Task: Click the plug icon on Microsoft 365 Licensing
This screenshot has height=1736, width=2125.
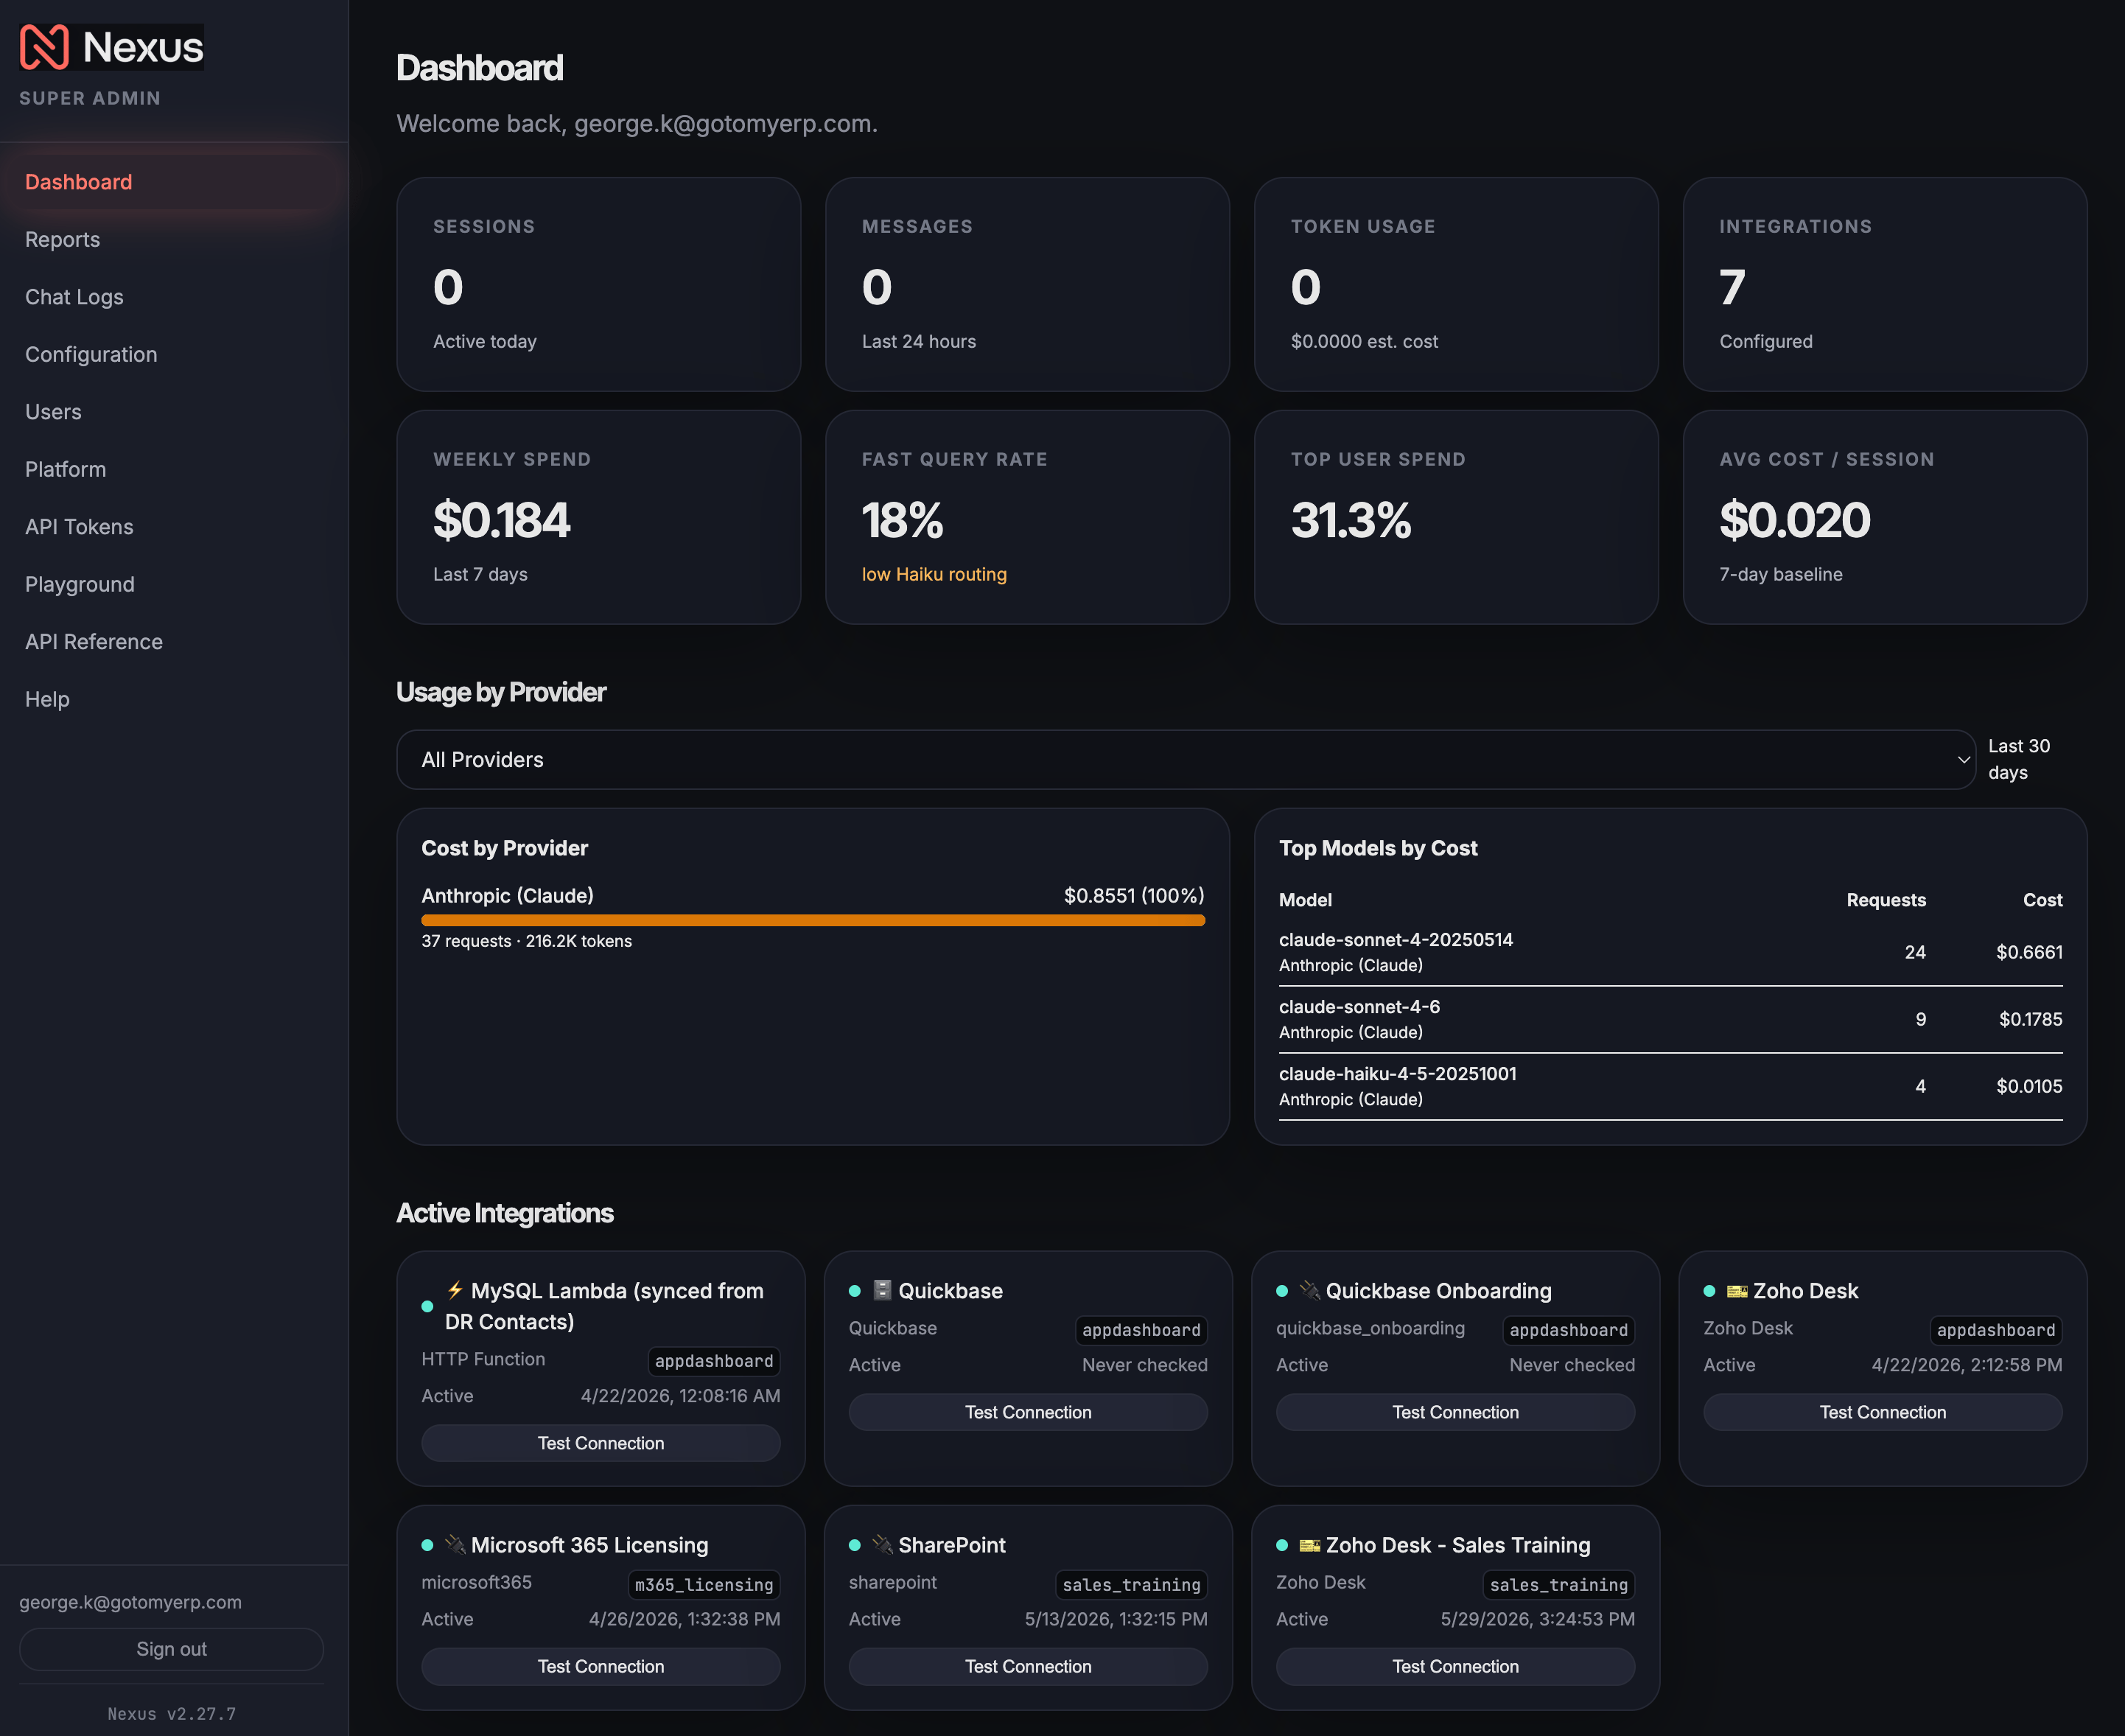Action: pos(455,1544)
